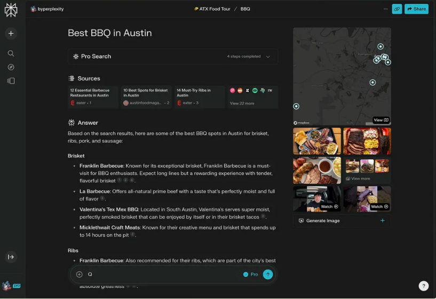Click the Pro Search sparkle icon
Screen dimensions: 436x299
[76, 56]
